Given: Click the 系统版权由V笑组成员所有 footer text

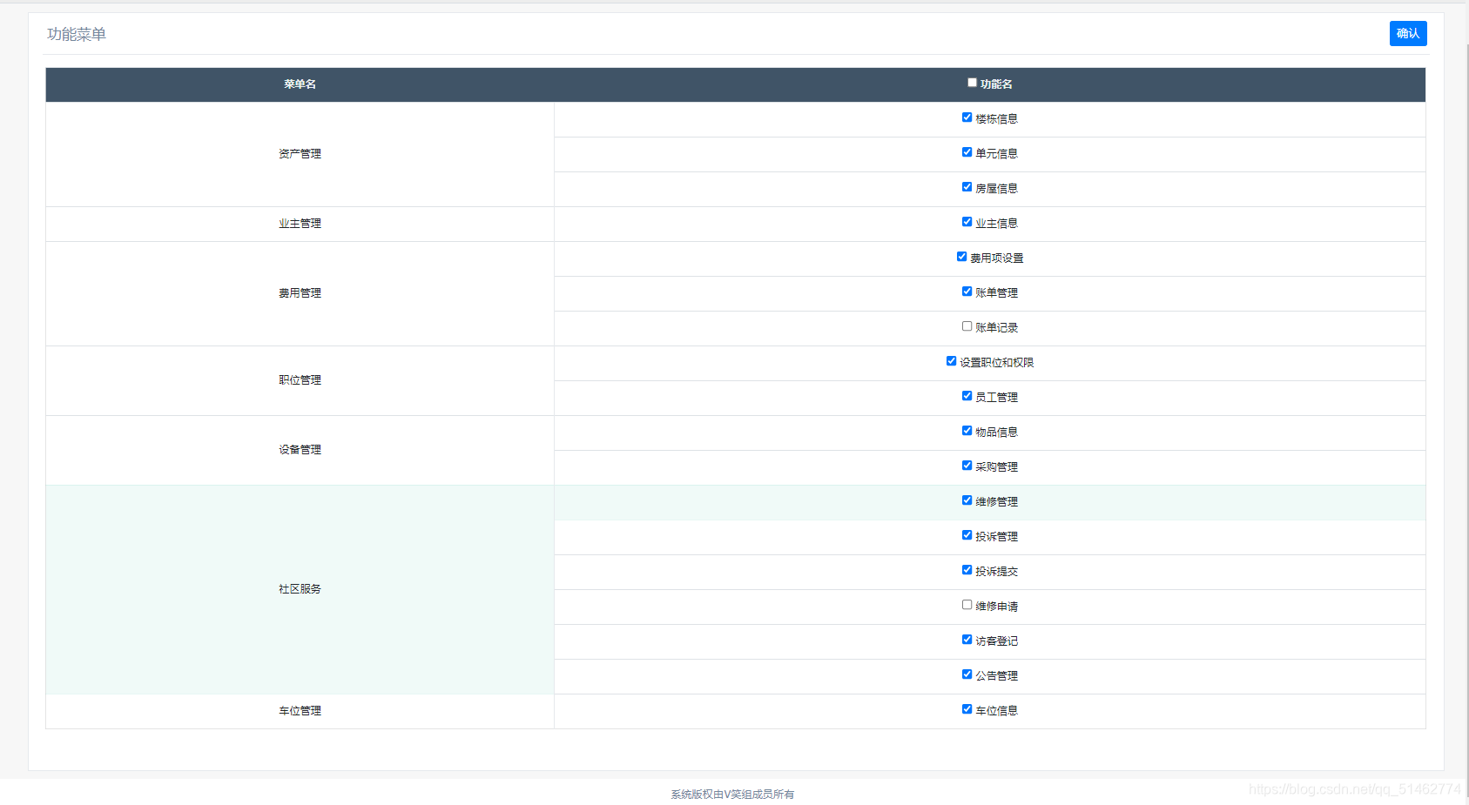Looking at the screenshot, I should pos(732,795).
